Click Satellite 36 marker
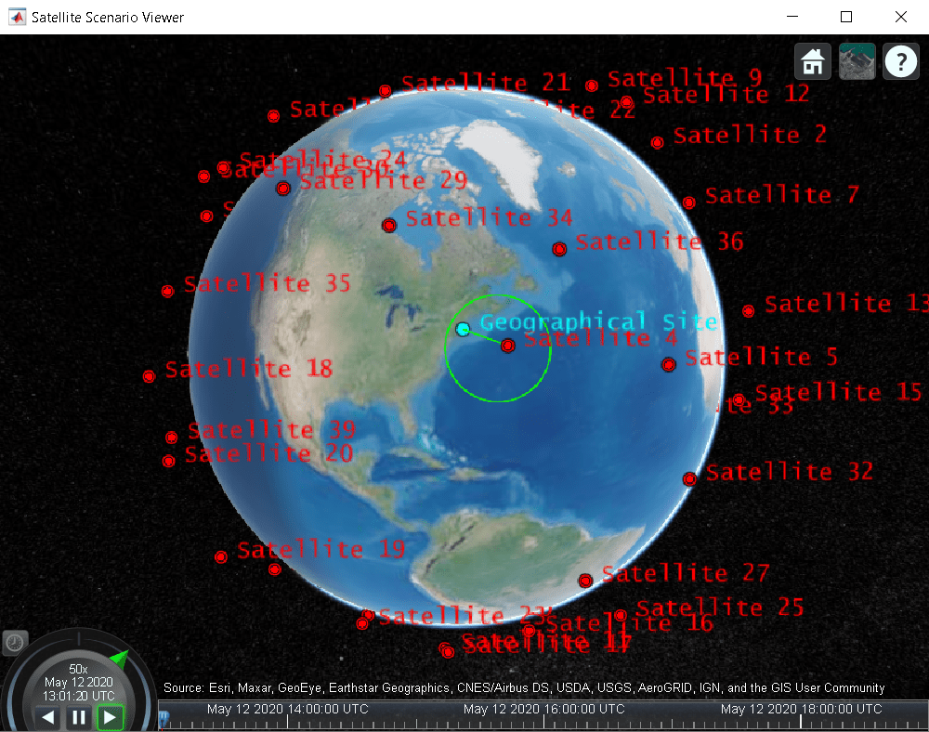 pyautogui.click(x=559, y=249)
